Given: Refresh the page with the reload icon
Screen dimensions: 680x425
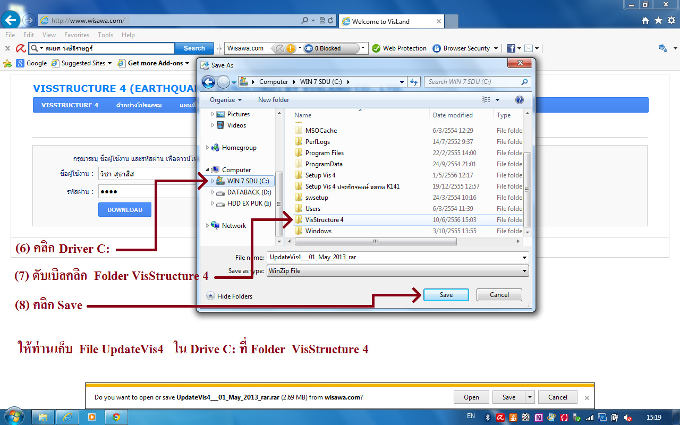Looking at the screenshot, I should tap(330, 21).
